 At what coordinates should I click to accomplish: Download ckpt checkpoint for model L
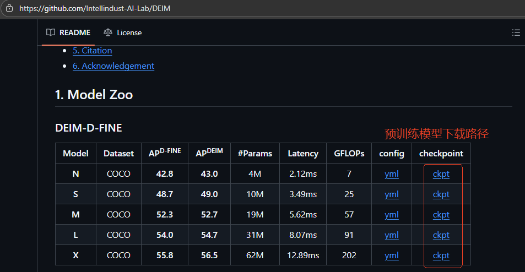[441, 235]
